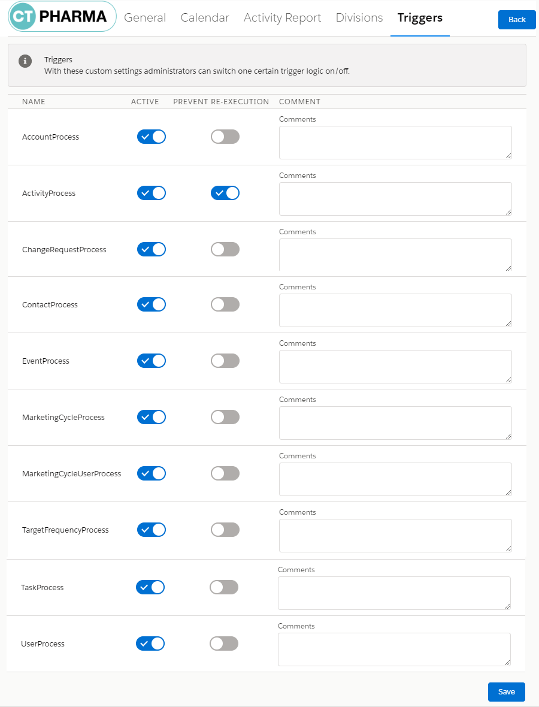Click the AccountProcess Comments text box
The image size is (539, 707).
click(395, 143)
